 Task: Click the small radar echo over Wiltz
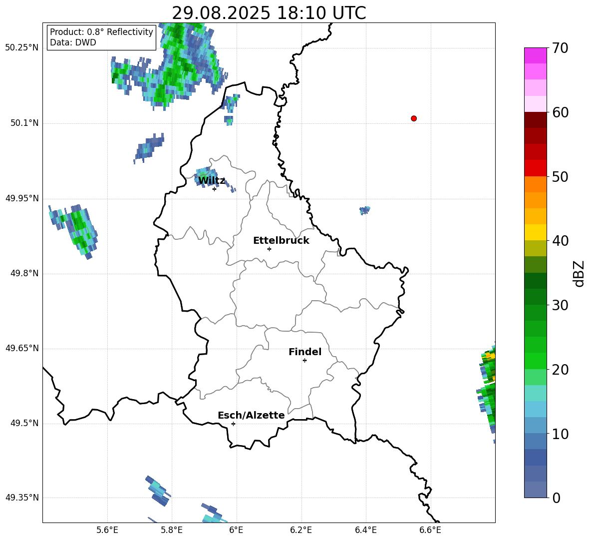[207, 176]
